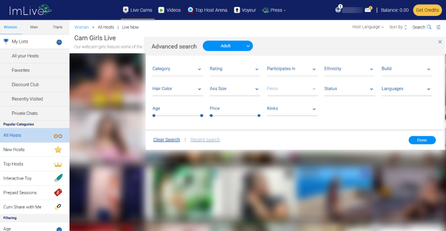Open the Kinks dropdown
The image size is (446, 231).
point(292,108)
